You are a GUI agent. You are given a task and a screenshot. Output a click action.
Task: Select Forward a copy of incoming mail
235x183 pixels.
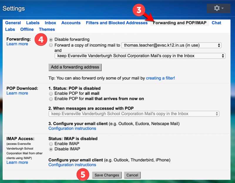click(x=51, y=45)
